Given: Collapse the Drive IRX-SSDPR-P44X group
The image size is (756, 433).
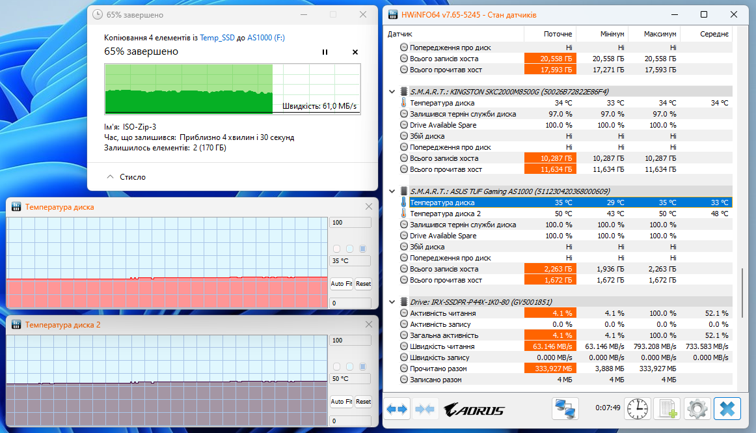Looking at the screenshot, I should click(x=392, y=301).
